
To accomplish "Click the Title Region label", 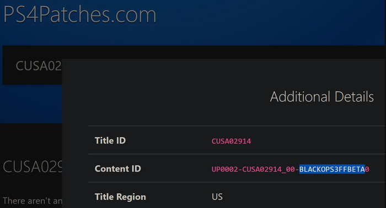I will tap(120, 196).
